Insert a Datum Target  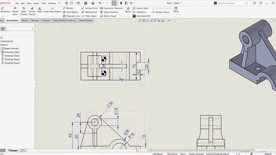tap(108, 16)
